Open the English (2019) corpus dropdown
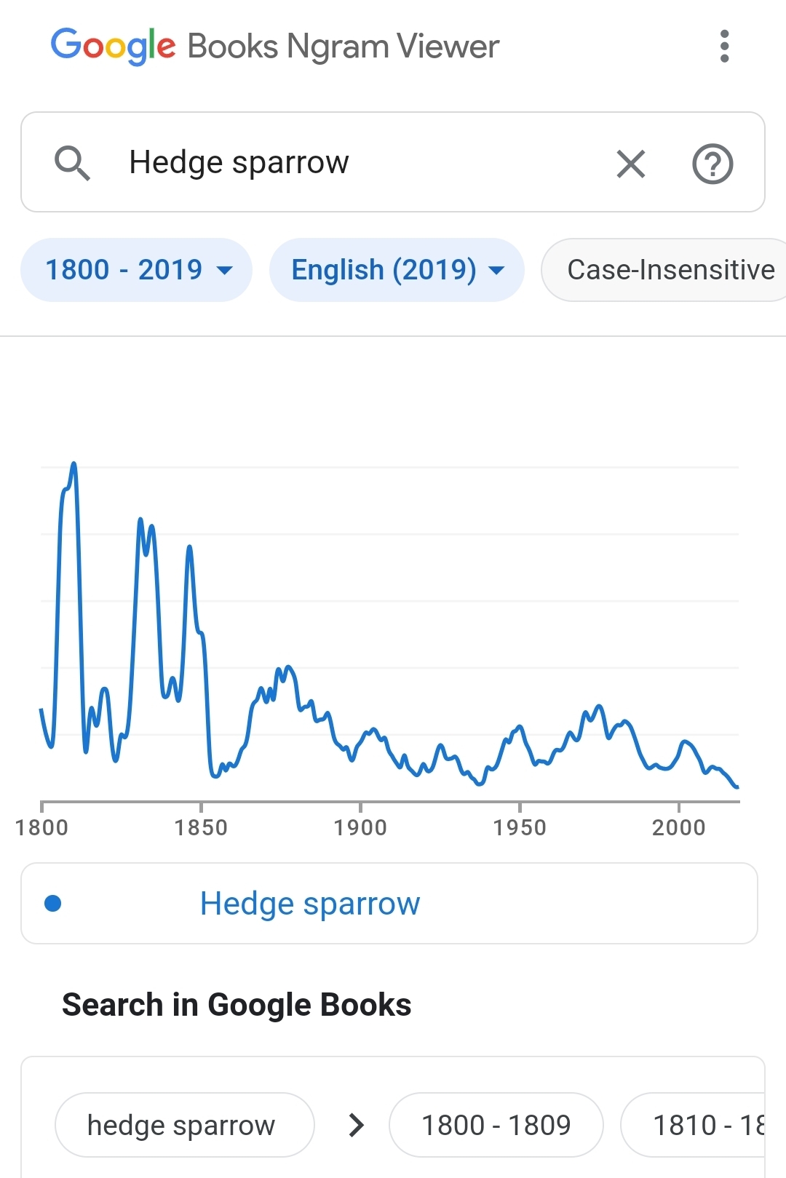The image size is (786, 1178). tap(384, 270)
